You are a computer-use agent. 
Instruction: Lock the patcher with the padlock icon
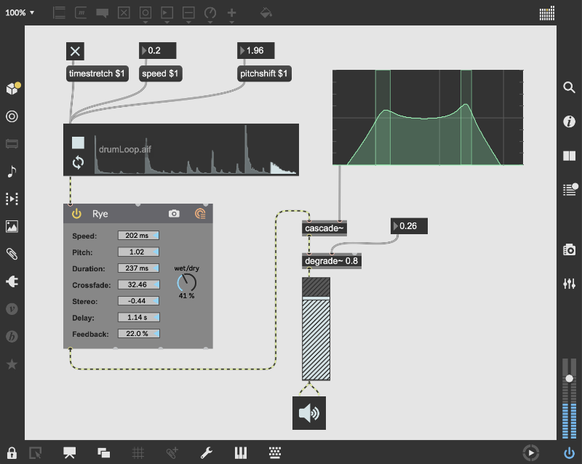[12, 452]
